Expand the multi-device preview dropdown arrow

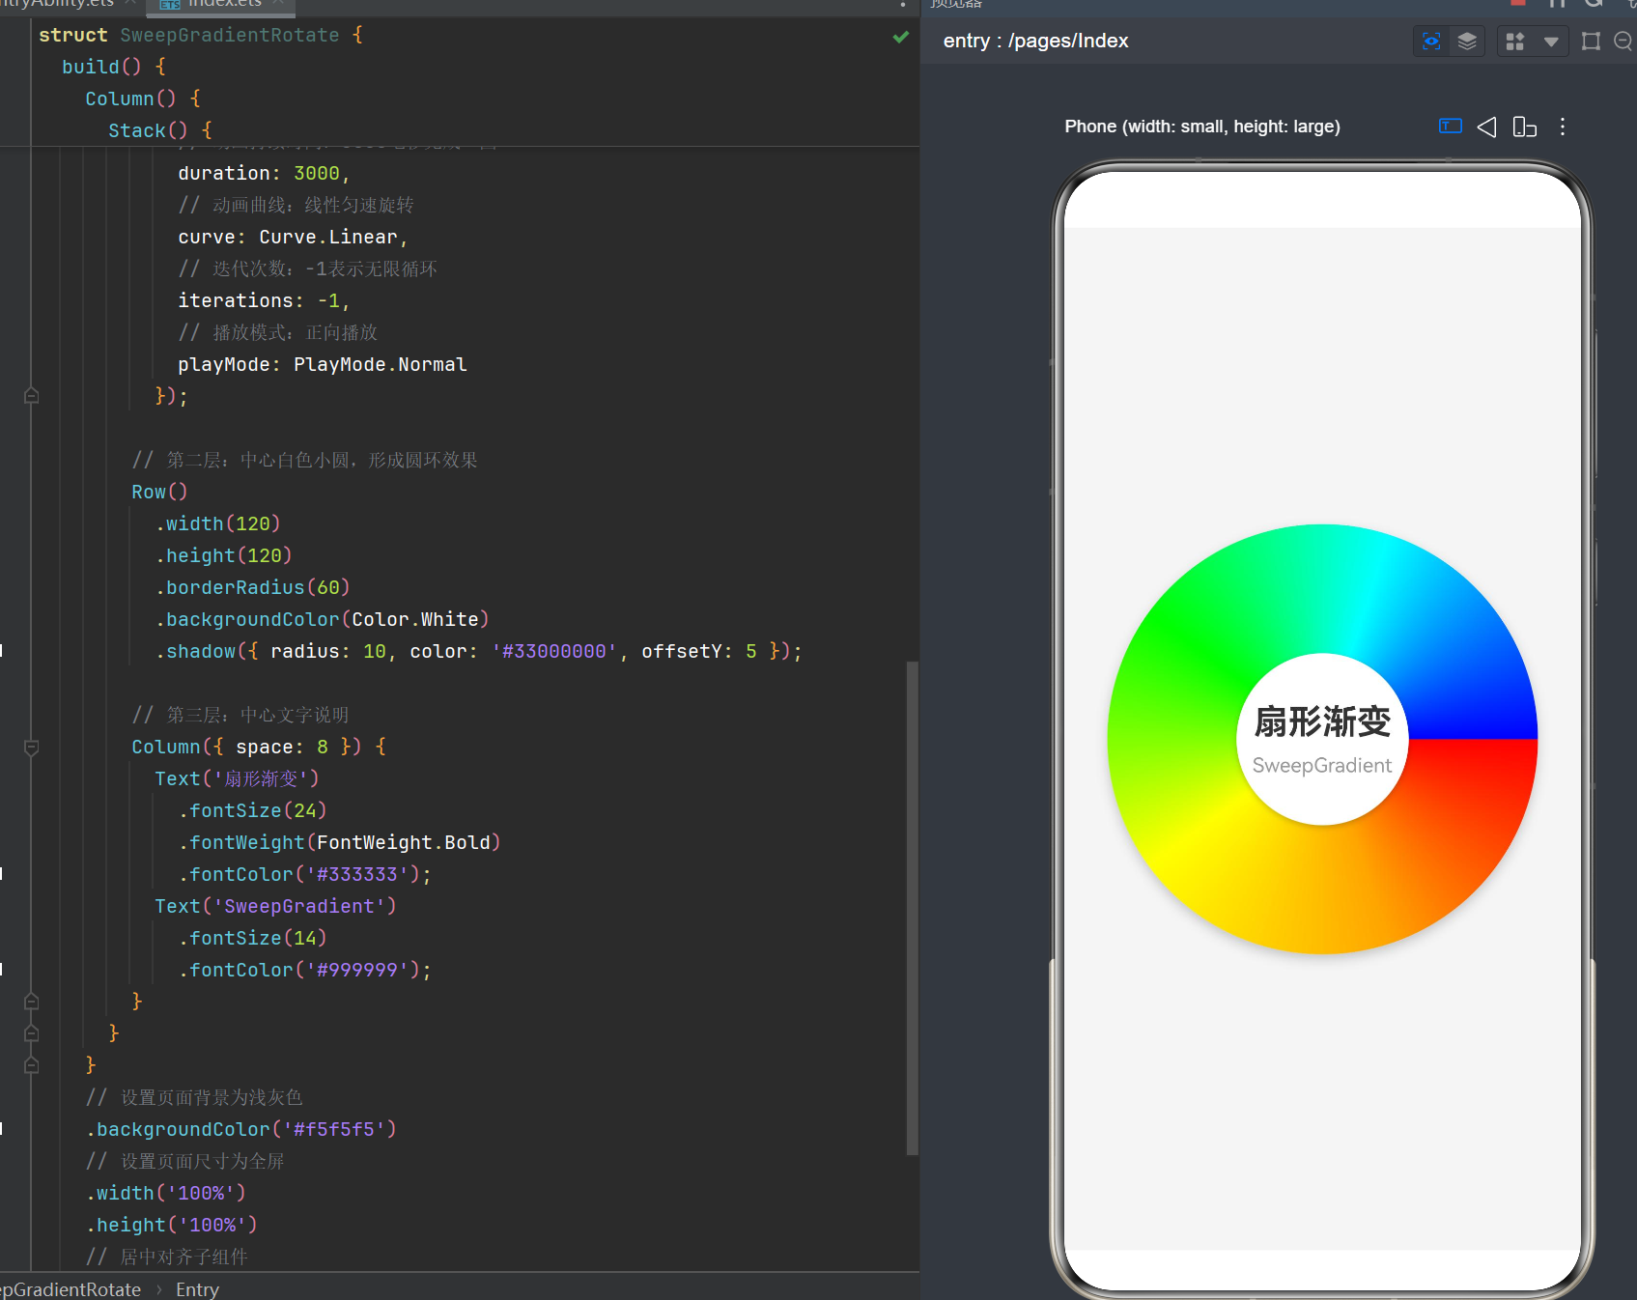1551,42
